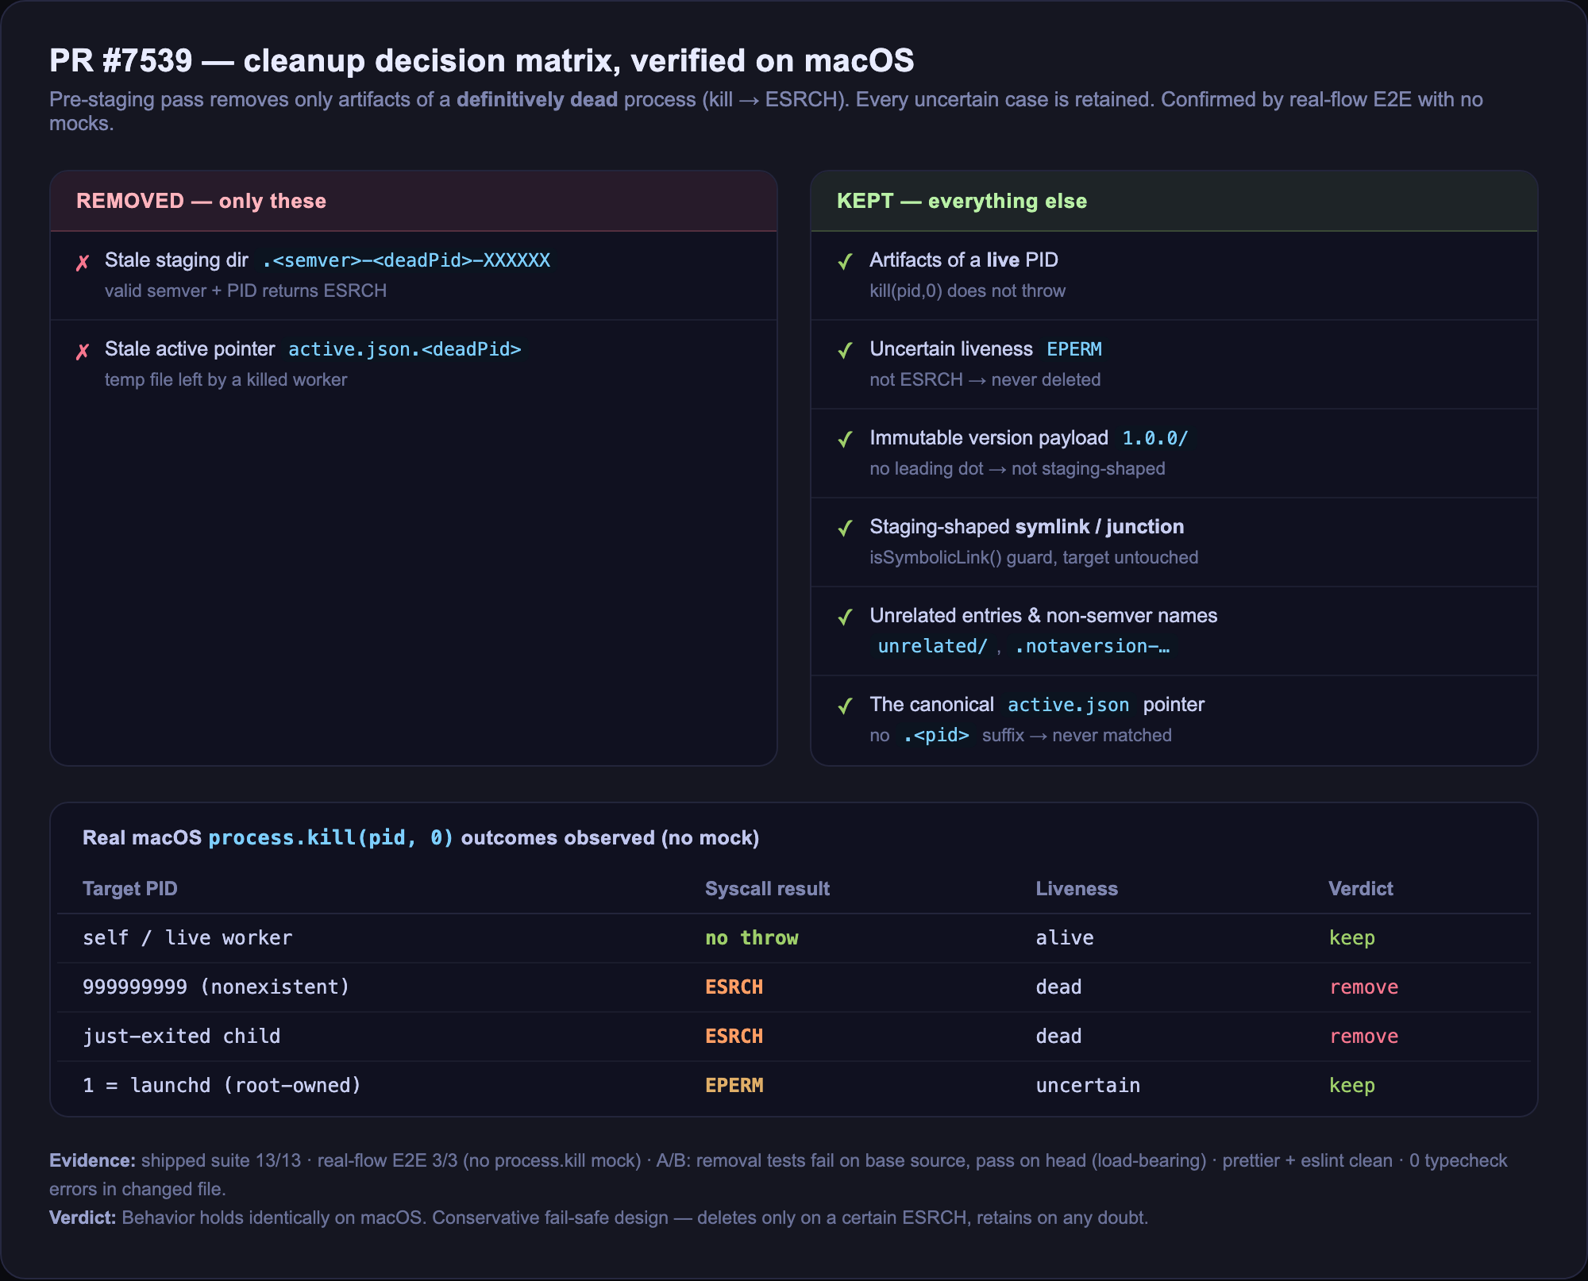The width and height of the screenshot is (1588, 1281).
Task: Click the "999999999 (nonexistent)" cell
Action: click(x=216, y=987)
